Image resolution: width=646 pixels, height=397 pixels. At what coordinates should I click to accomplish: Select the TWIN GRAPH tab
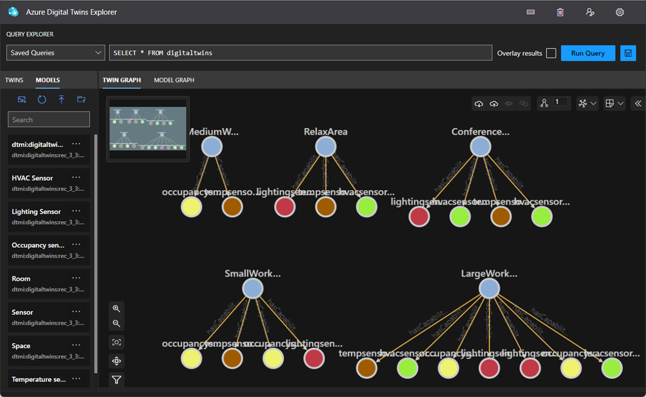(122, 80)
